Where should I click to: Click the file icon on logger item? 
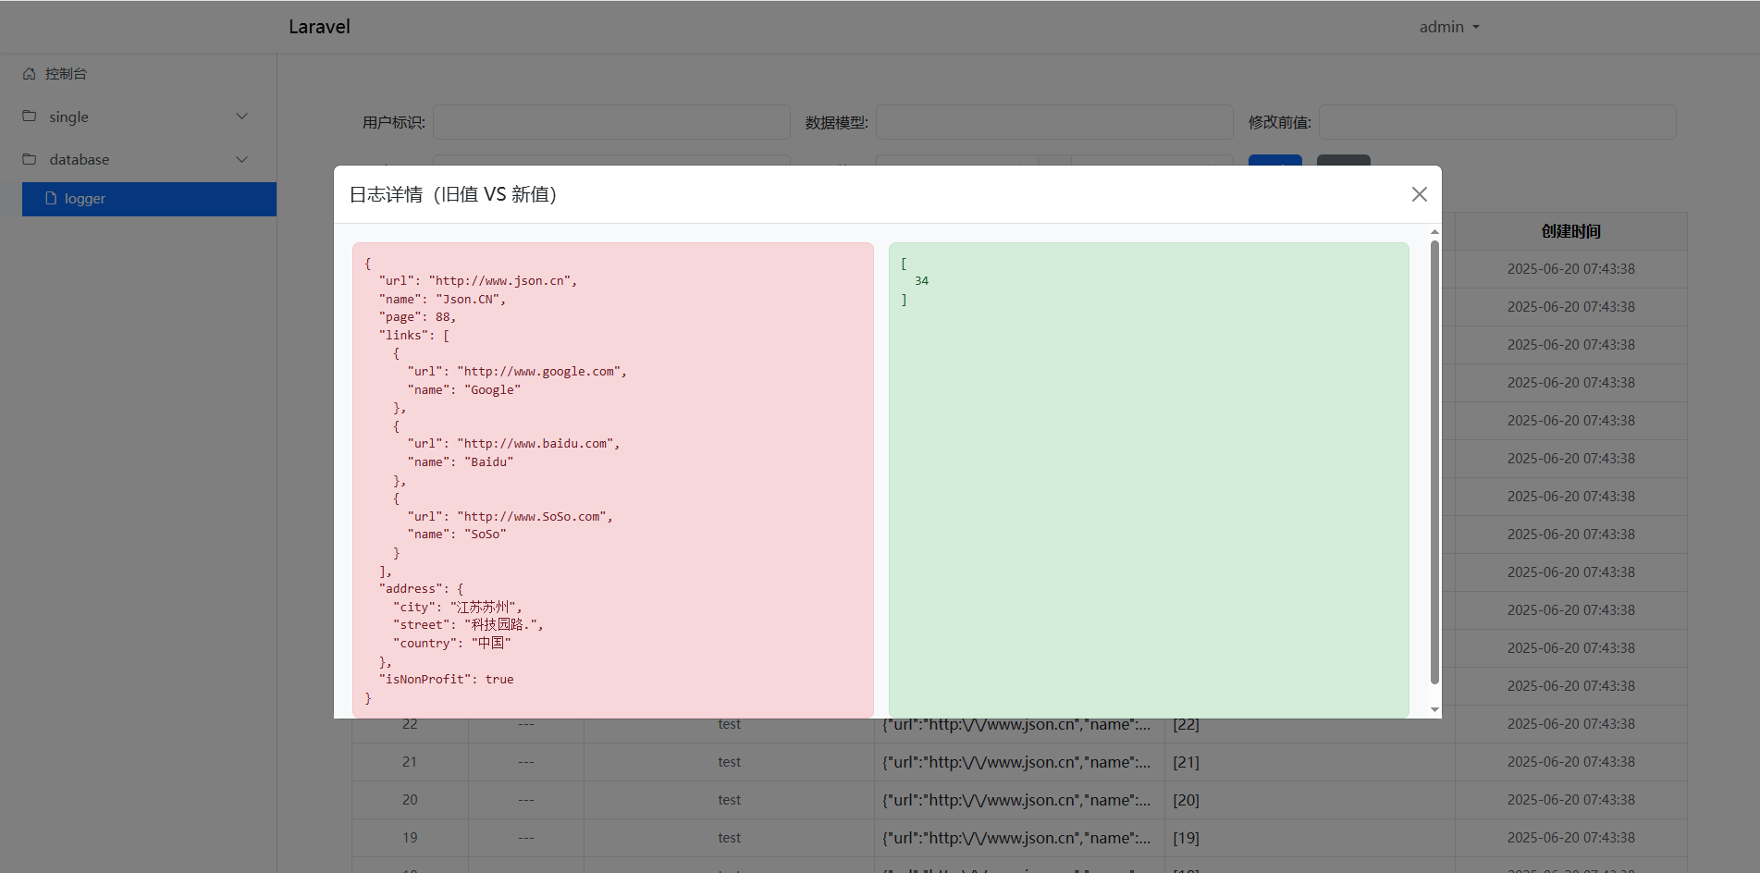[51, 199]
